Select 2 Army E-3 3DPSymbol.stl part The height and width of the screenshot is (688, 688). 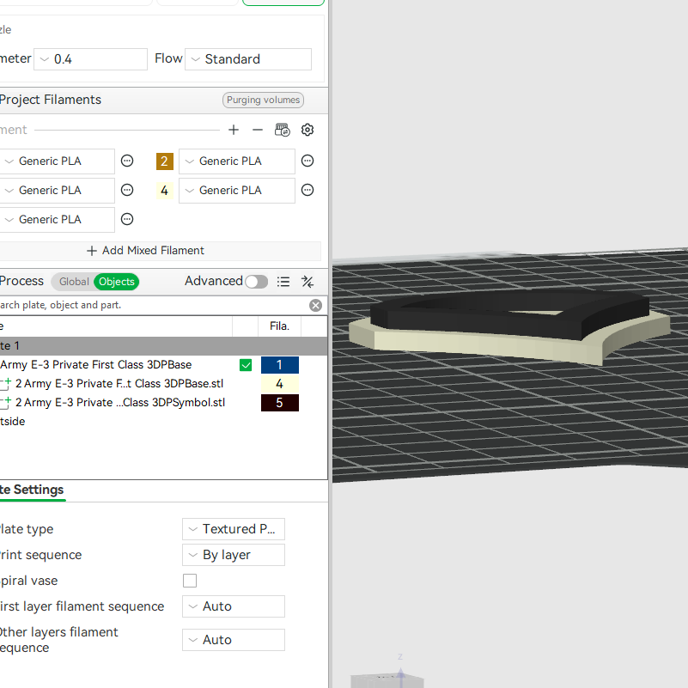point(120,403)
